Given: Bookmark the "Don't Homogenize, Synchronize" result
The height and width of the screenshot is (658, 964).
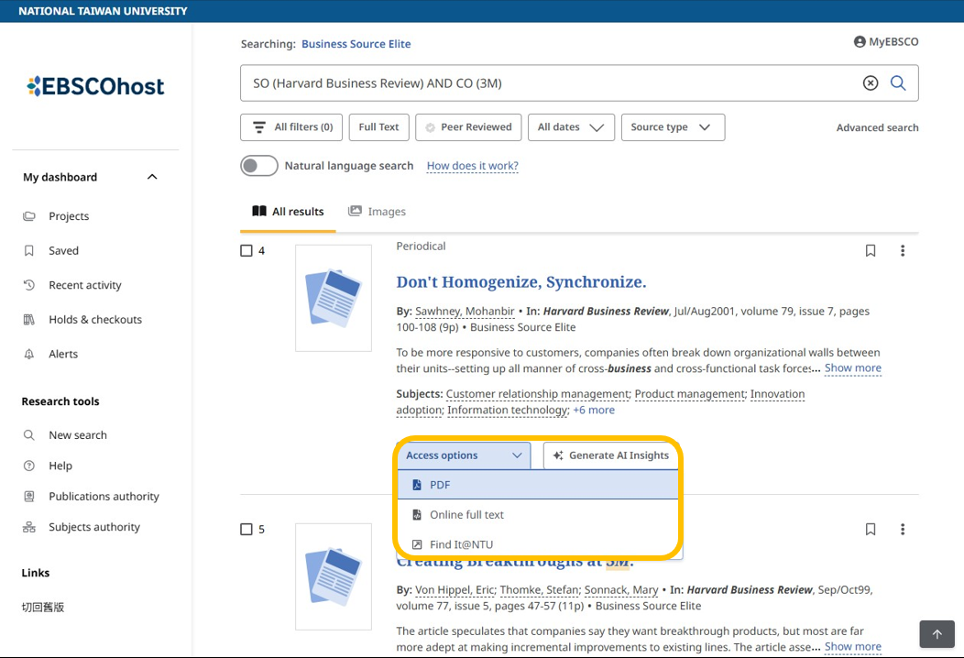Looking at the screenshot, I should point(871,251).
